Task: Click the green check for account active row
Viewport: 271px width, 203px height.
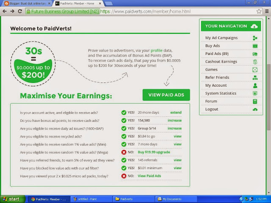Action: [124, 112]
